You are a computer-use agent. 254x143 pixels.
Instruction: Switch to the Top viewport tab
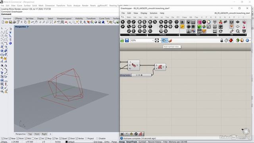30,134
